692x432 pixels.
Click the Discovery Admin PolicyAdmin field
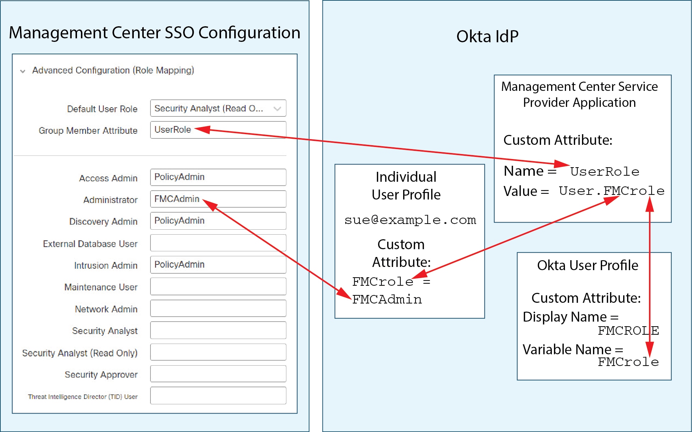[x=218, y=221]
